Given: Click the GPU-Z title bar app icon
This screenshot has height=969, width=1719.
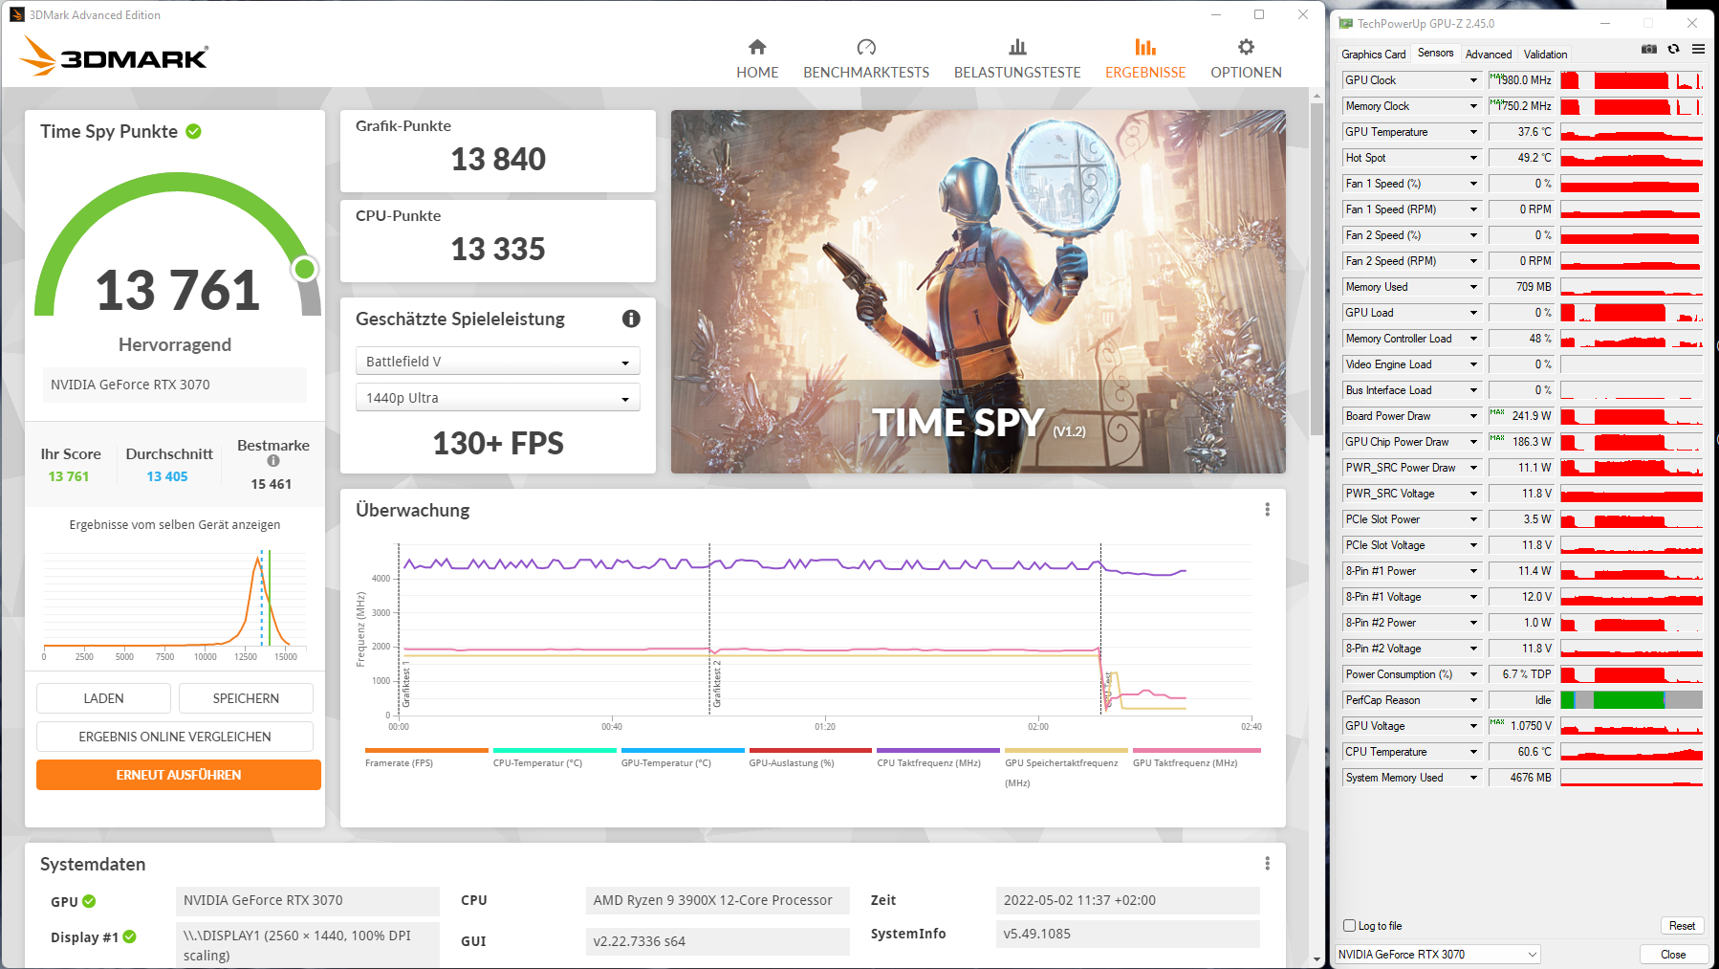Looking at the screenshot, I should point(1346,24).
